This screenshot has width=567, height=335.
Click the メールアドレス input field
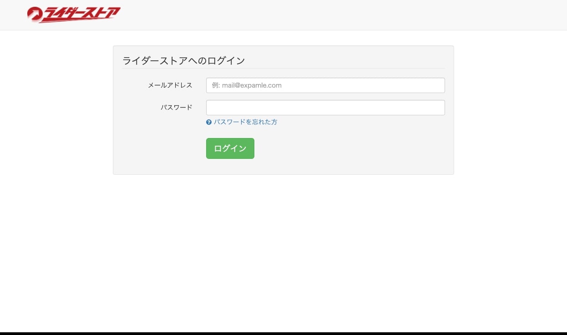pos(325,85)
